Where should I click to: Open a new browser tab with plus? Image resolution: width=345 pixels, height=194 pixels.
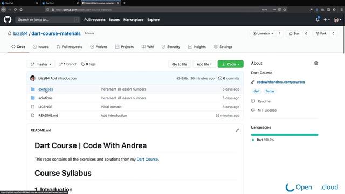pyautogui.click(x=124, y=3)
